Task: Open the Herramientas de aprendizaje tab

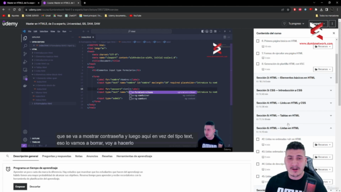Action: [x=134, y=156]
